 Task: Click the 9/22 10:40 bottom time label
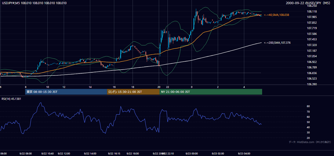click(x=48, y=153)
